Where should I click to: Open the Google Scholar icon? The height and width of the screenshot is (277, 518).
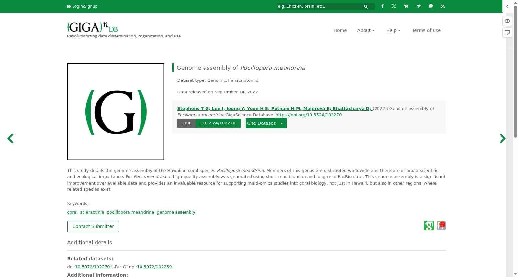pos(429,226)
